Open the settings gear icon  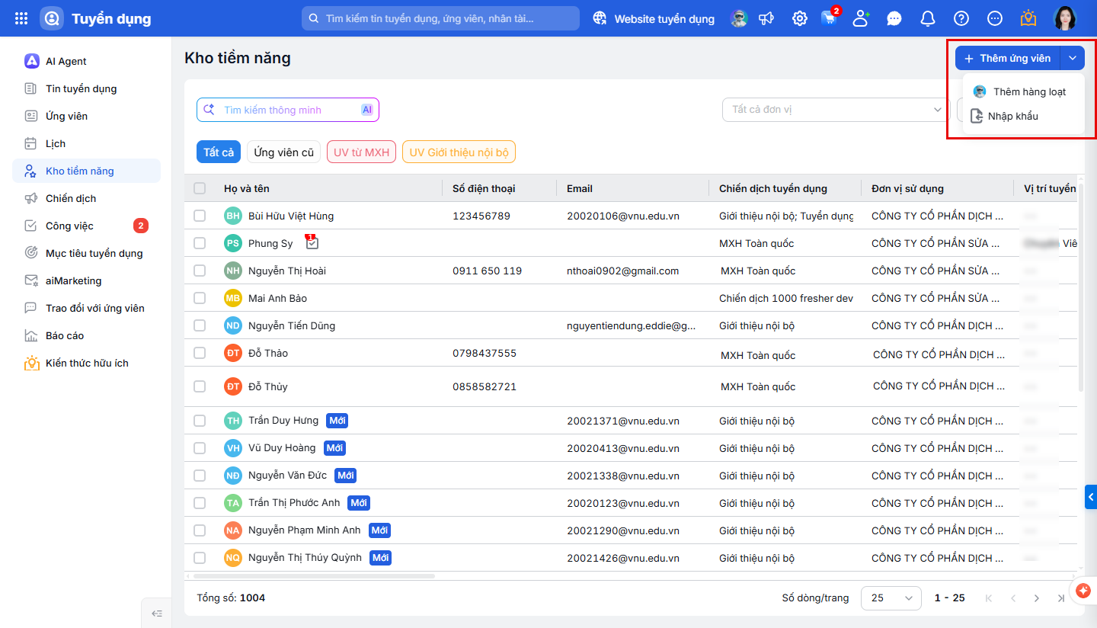tap(799, 18)
